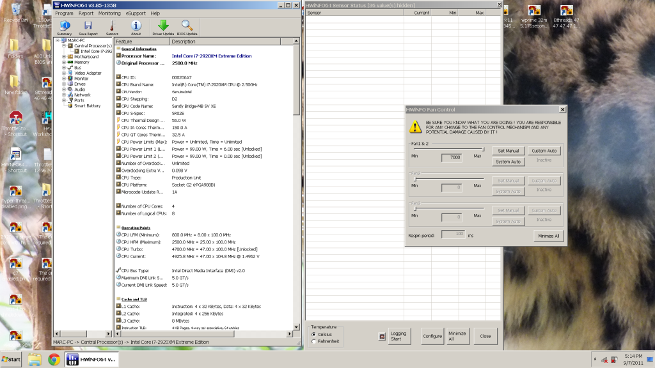Open the Program menu
The image size is (655, 368).
point(65,13)
